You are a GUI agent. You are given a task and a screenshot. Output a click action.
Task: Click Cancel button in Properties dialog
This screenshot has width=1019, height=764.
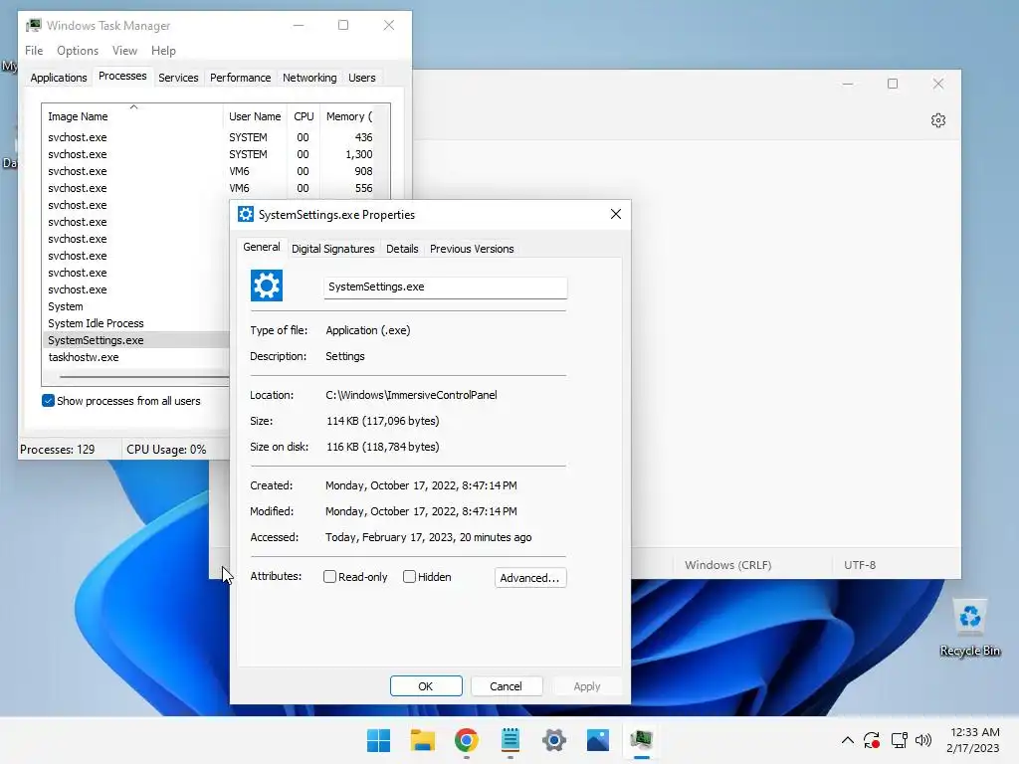coord(506,686)
